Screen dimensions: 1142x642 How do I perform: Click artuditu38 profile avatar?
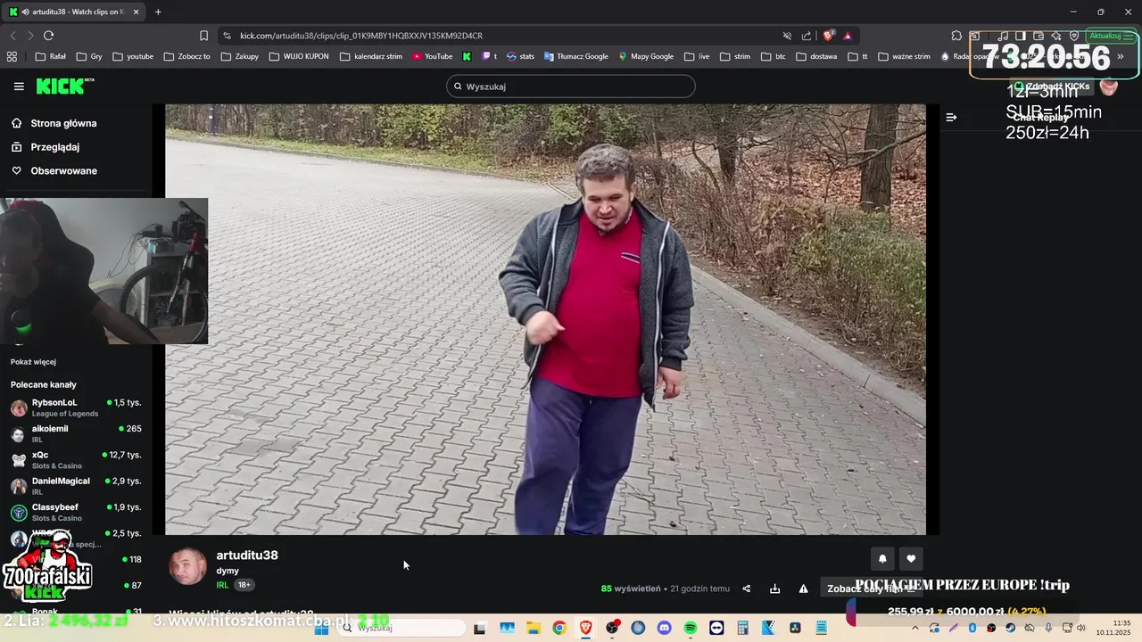tap(187, 566)
